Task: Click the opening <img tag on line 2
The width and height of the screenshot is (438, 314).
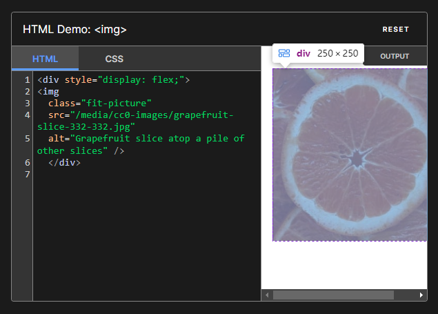Action: pos(48,91)
